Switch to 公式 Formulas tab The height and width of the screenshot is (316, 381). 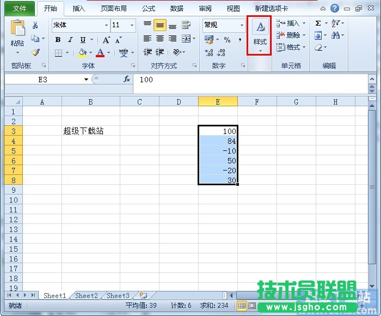148,9
